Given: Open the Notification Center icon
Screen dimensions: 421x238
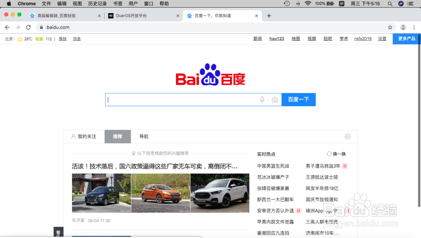Looking at the screenshot, I should [x=410, y=3].
